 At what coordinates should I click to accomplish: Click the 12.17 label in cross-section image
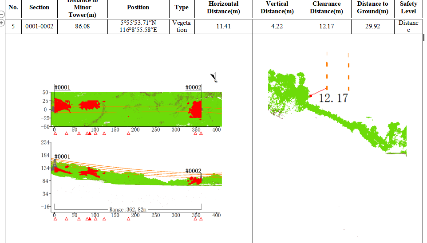tap(333, 98)
